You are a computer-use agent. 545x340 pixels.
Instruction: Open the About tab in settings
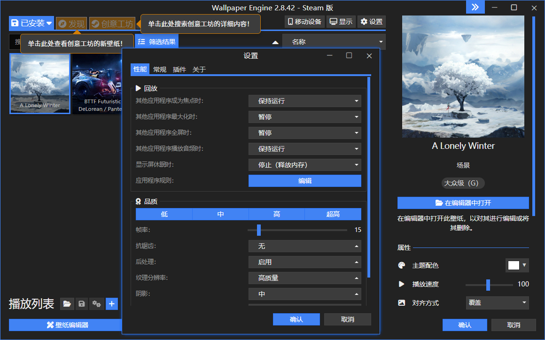pyautogui.click(x=199, y=70)
